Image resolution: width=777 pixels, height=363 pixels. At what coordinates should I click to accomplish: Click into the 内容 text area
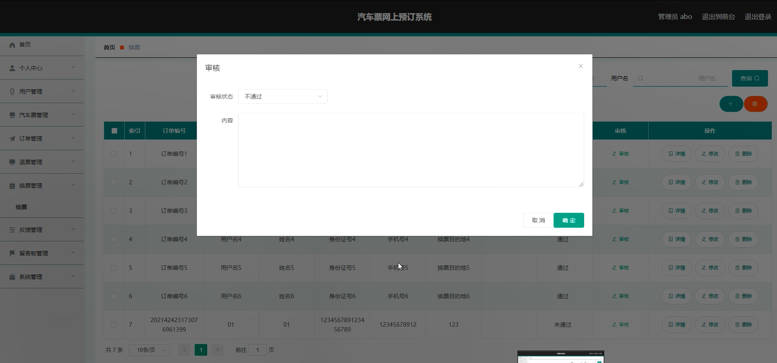point(411,150)
